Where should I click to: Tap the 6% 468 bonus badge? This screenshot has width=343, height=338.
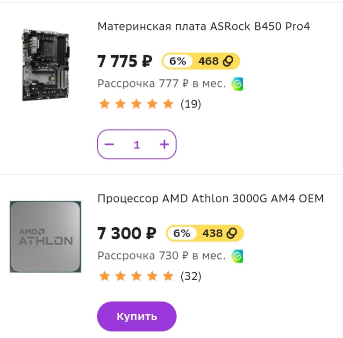[x=201, y=61]
